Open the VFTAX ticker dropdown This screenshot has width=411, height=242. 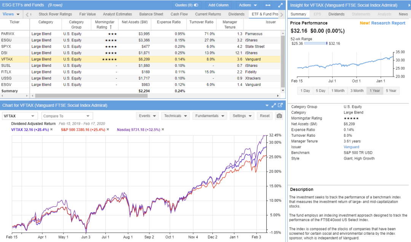click(x=20, y=116)
